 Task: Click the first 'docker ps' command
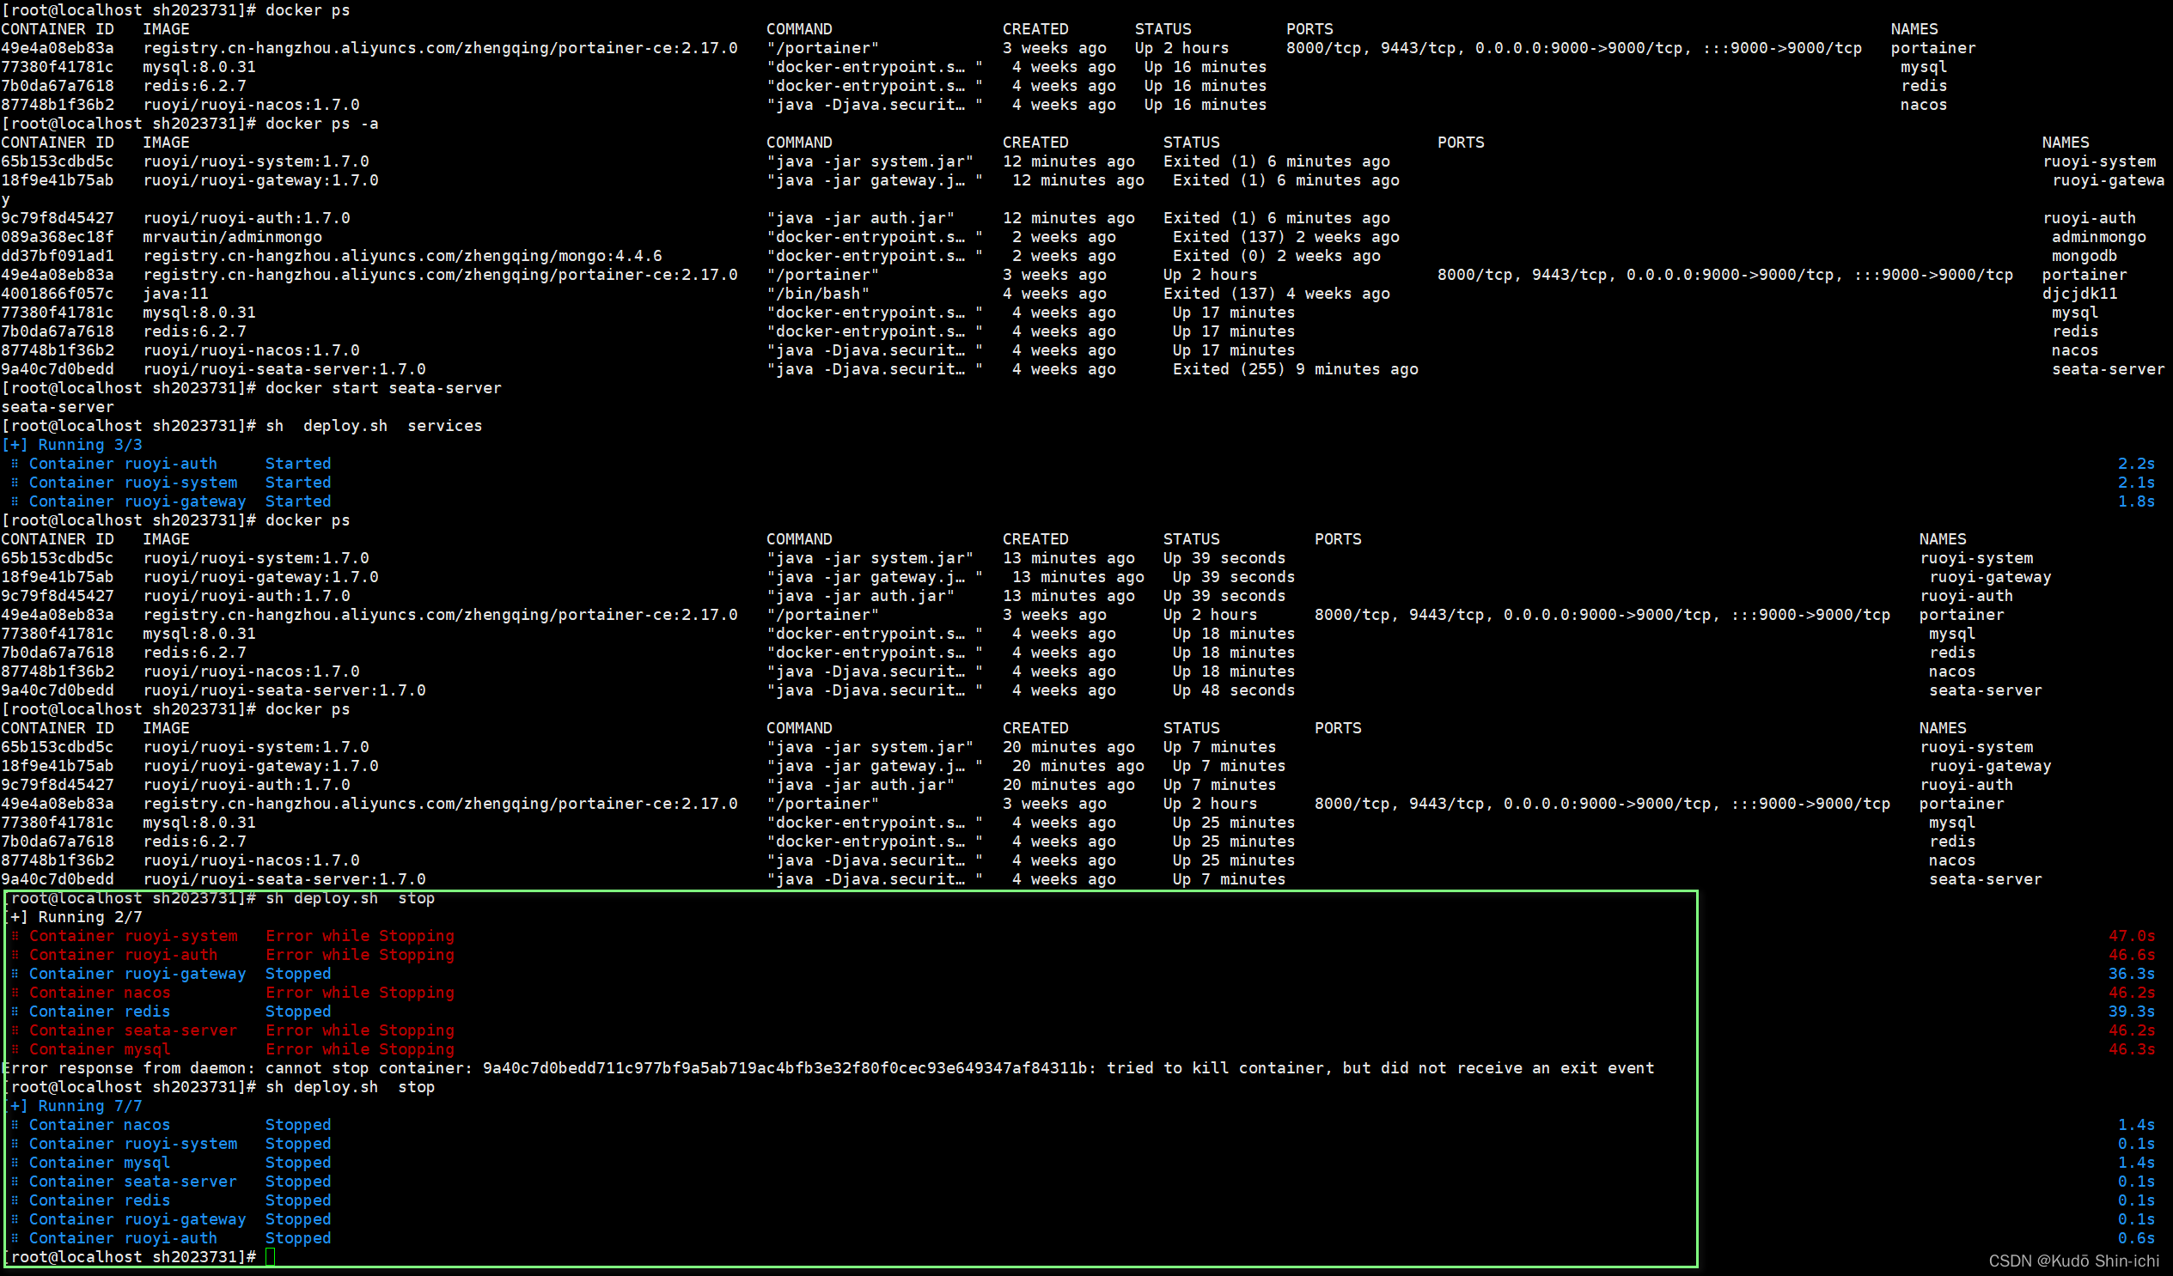(307, 10)
